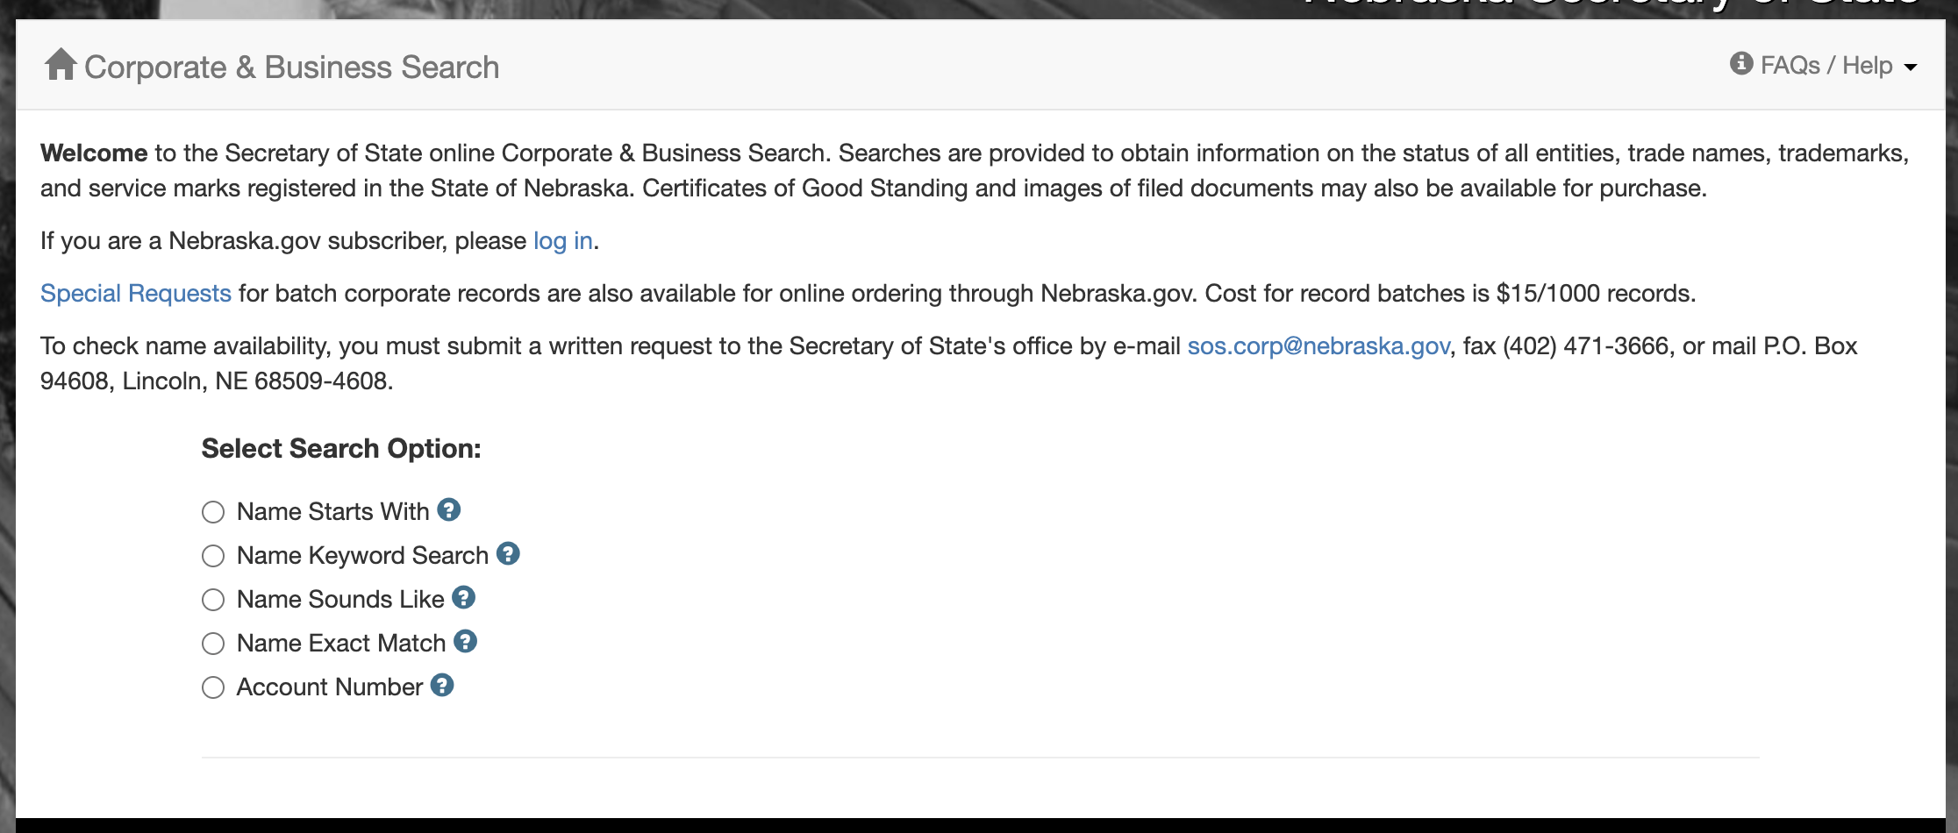The image size is (1958, 833).
Task: Click the sos.corp@nebraska.gov email link
Action: 1318,346
